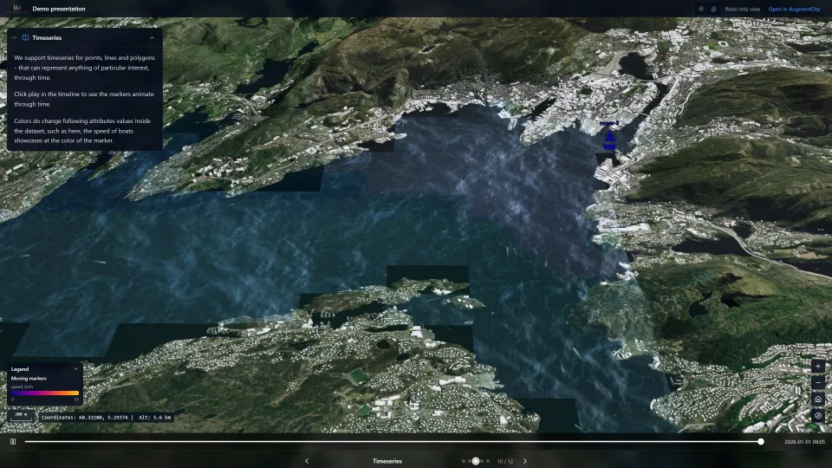Viewport: 832px width, 468px height.
Task: Select the blue boat marker triangle
Action: pos(609,137)
